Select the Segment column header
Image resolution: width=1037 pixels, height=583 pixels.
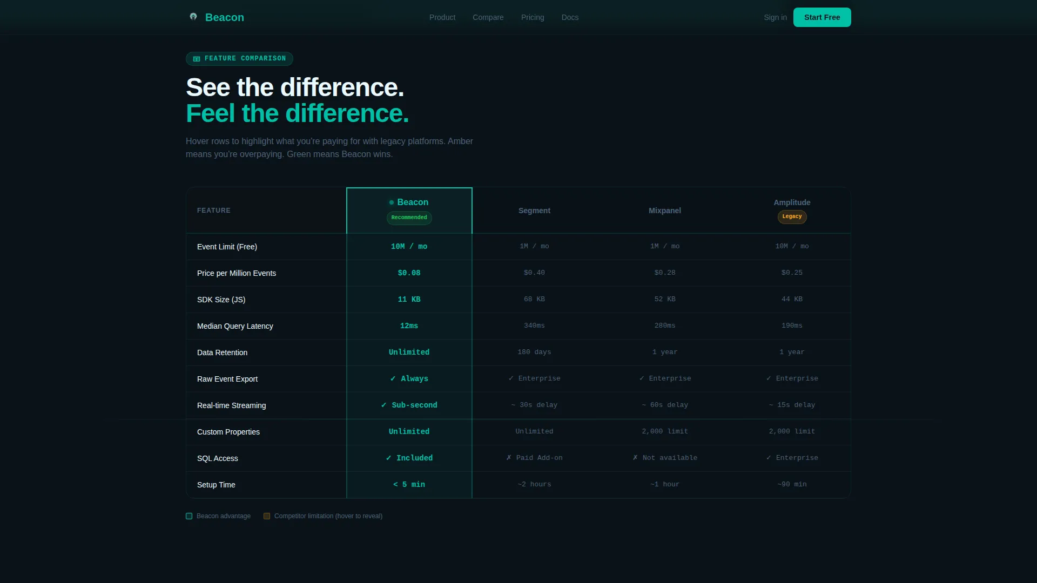534,211
